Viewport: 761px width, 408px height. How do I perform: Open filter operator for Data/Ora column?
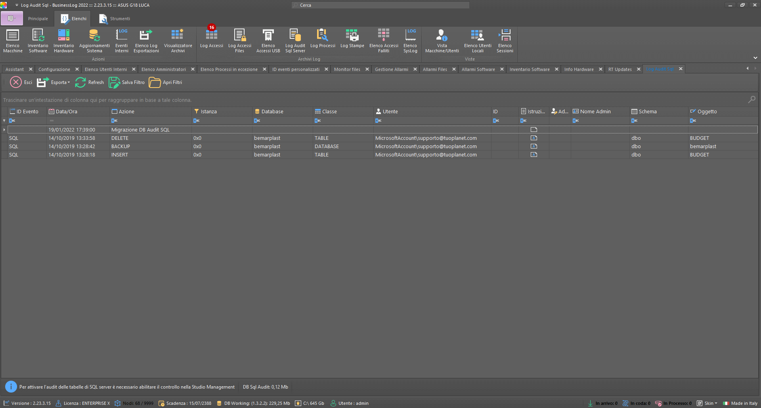[x=52, y=121]
